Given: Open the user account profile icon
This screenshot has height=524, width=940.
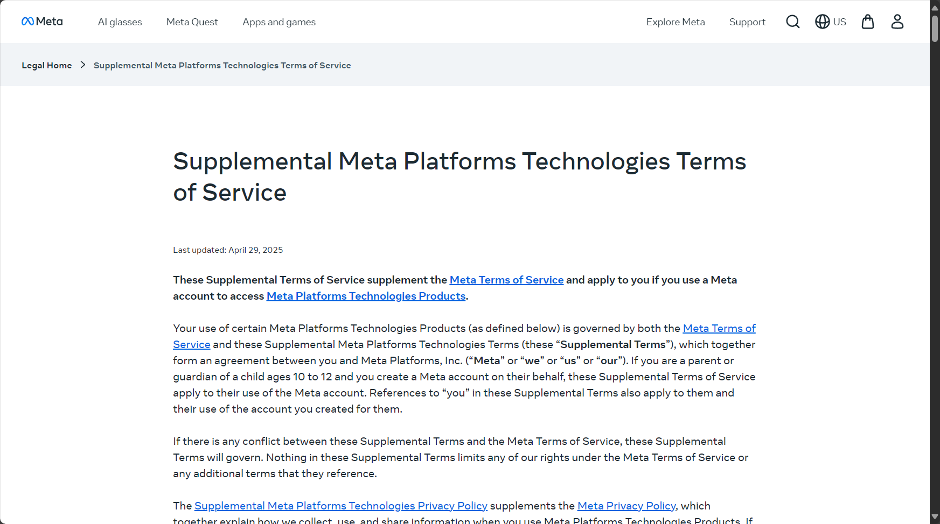Looking at the screenshot, I should (897, 22).
